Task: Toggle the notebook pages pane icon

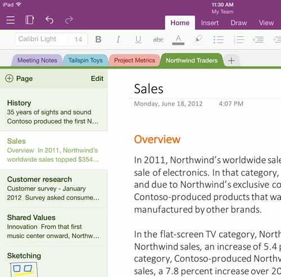Action: tap(30, 20)
